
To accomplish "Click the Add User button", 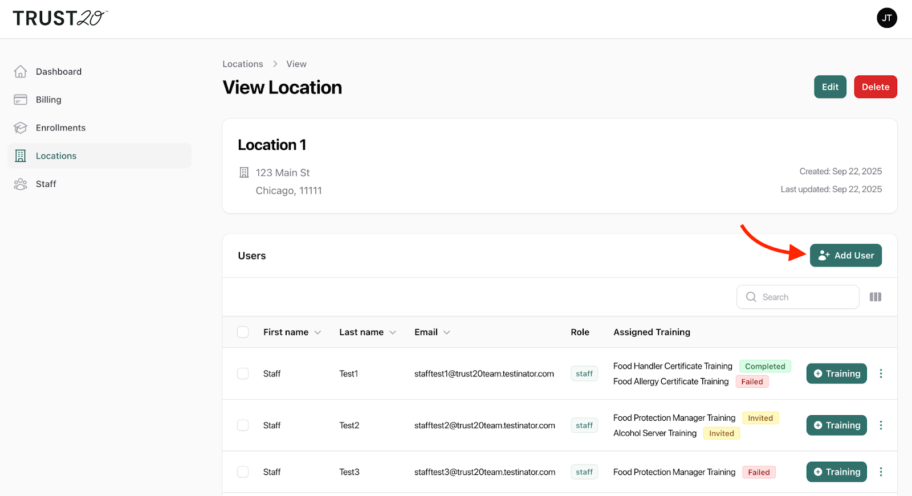I will (x=845, y=255).
